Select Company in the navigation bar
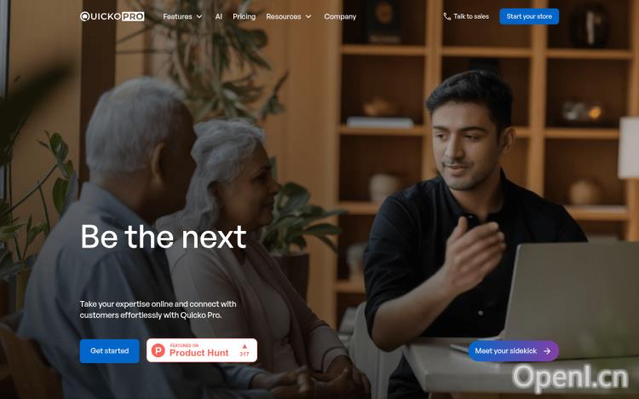This screenshot has height=399, width=639. [x=340, y=17]
